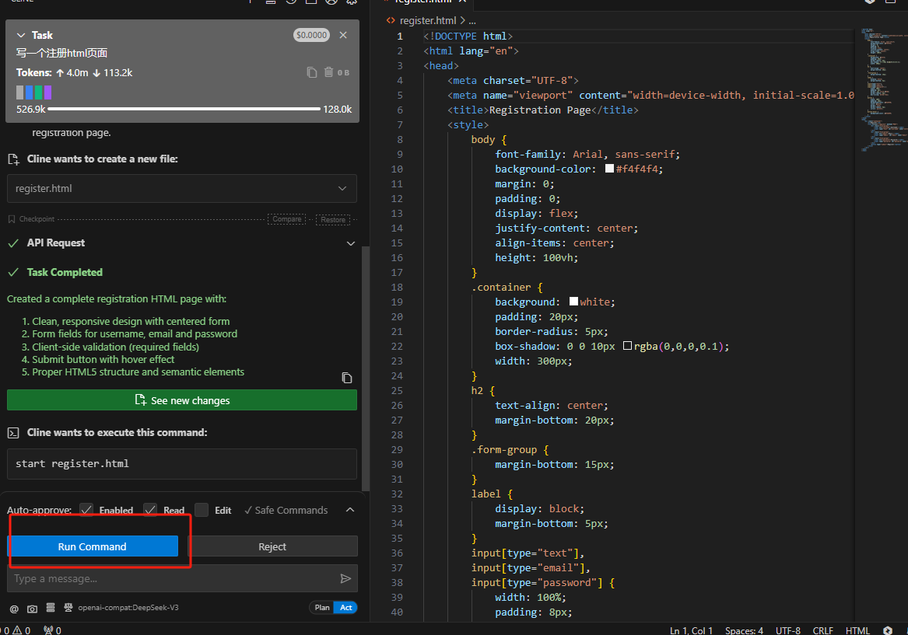Click the send message arrow icon
The image size is (908, 635).
(345, 578)
